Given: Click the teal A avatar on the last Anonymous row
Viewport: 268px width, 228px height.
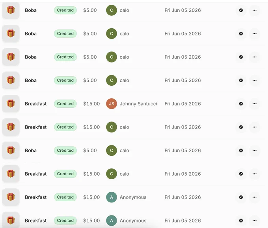Looking at the screenshot, I should pos(112,221).
